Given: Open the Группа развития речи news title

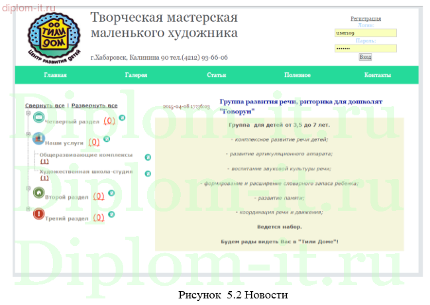Looking at the screenshot, I should pyautogui.click(x=301, y=107).
